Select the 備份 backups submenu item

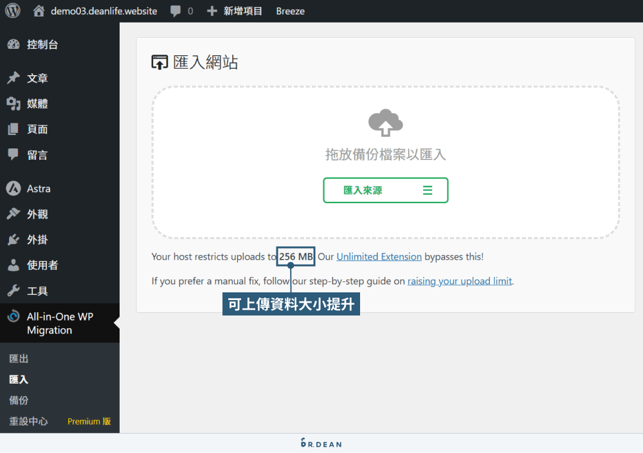(19, 400)
